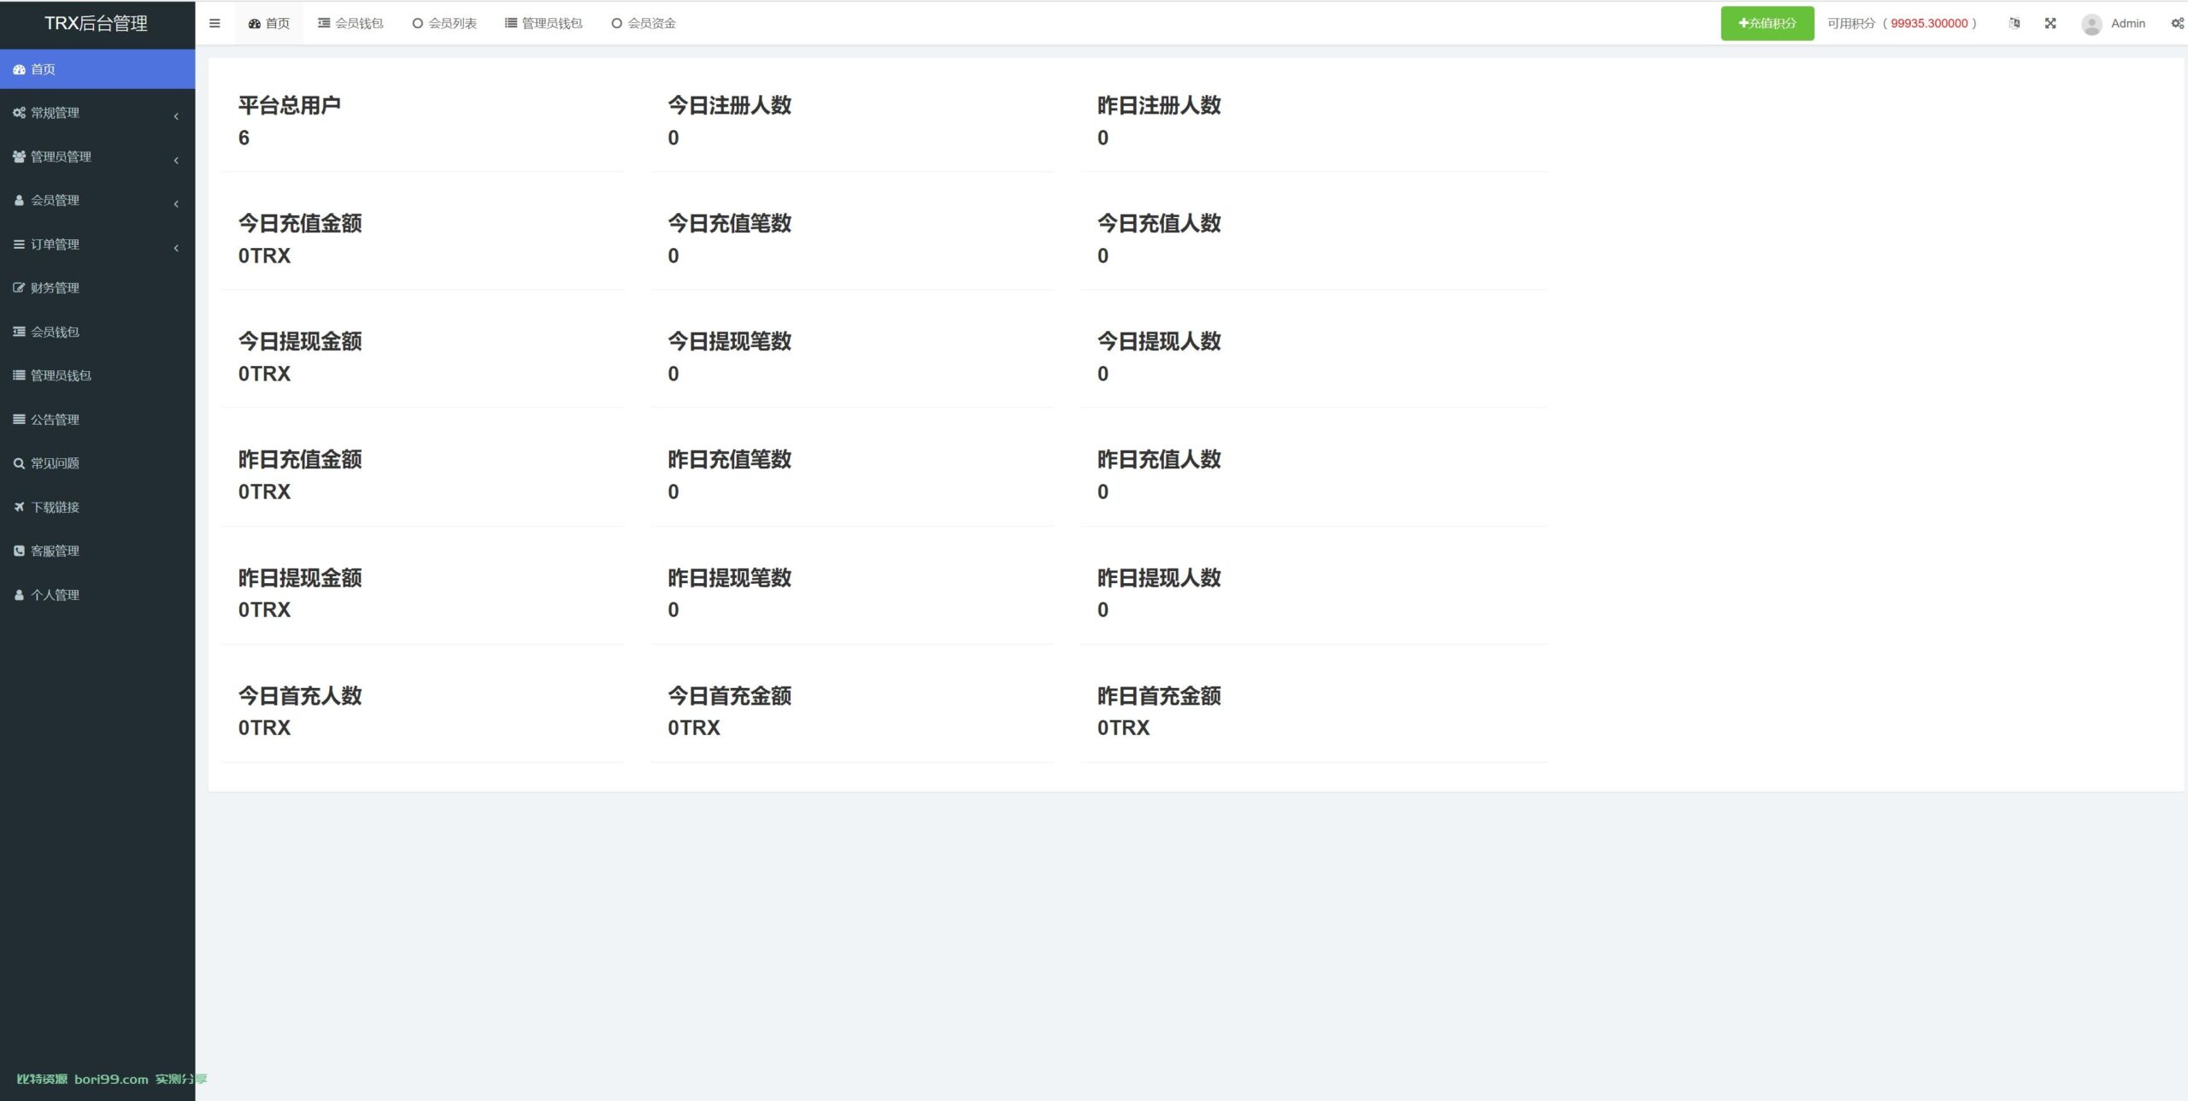The height and width of the screenshot is (1101, 2188).
Task: Click the green 充值积分 button
Action: [1767, 23]
